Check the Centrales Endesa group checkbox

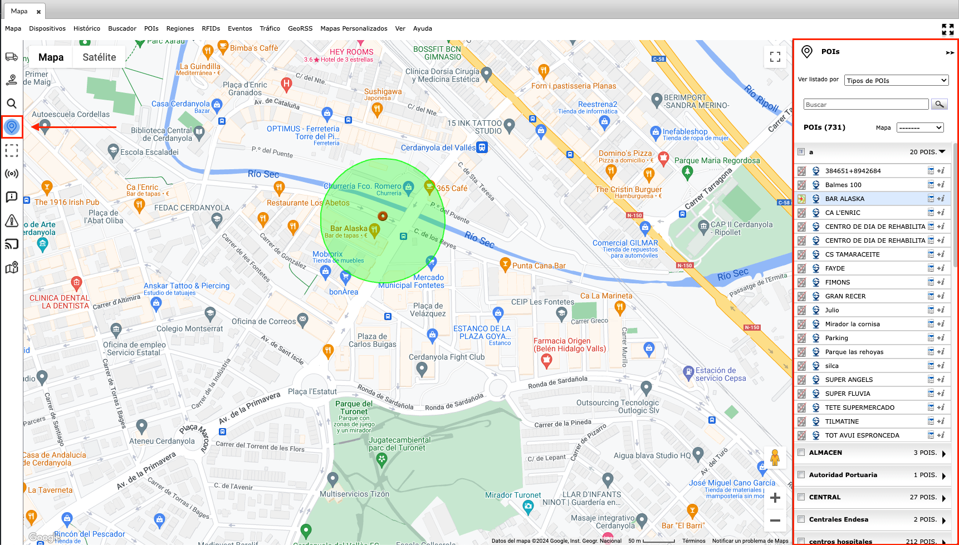pyautogui.click(x=801, y=519)
